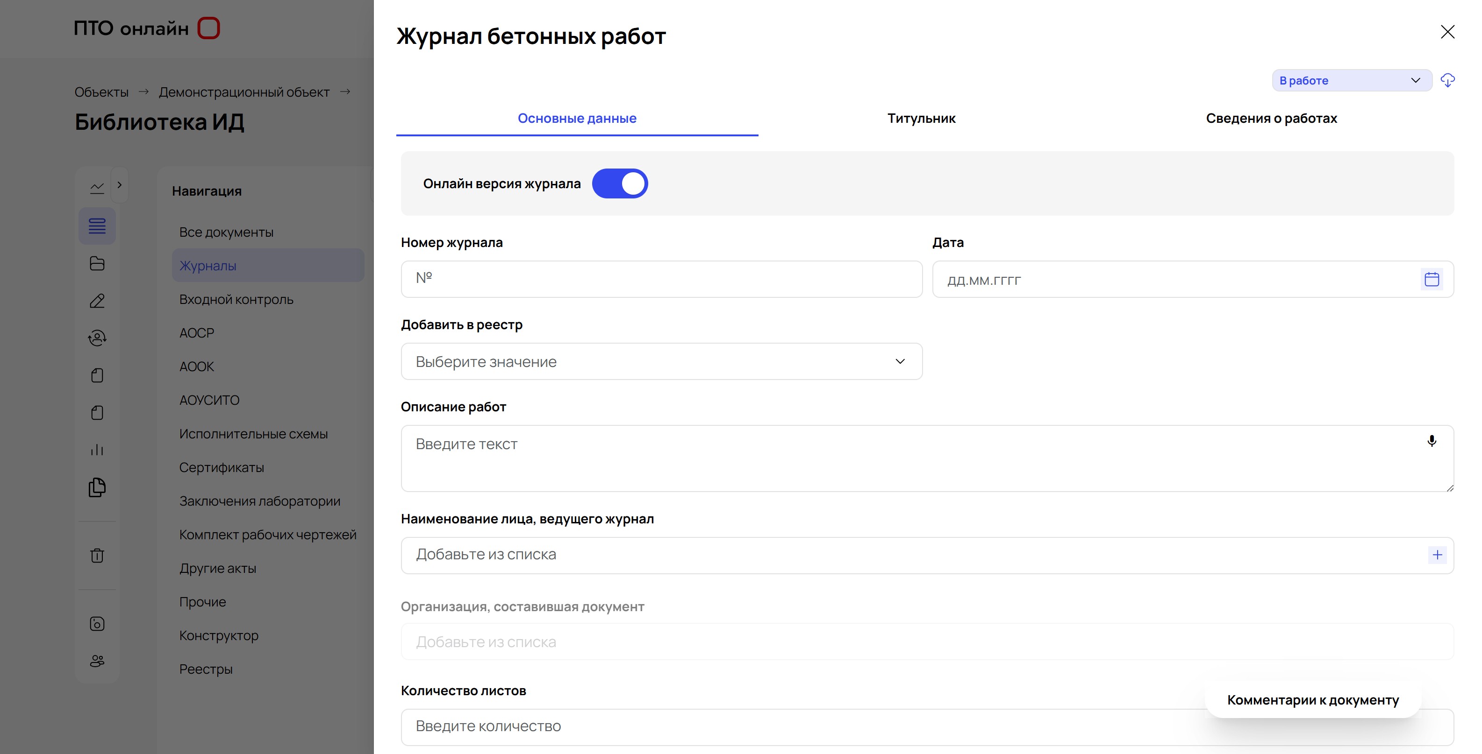This screenshot has width=1482, height=754.
Task: Close the concrete works journal panel
Action: click(1447, 32)
